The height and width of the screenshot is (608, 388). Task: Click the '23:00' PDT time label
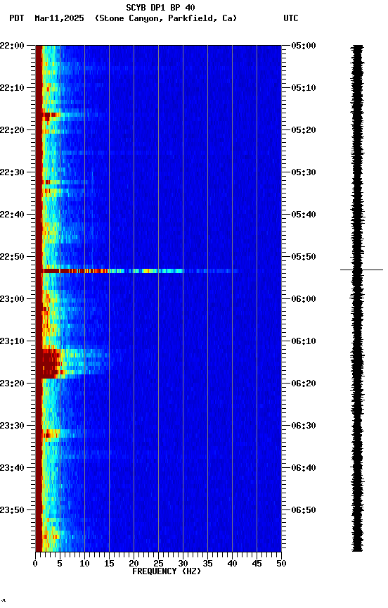pyautogui.click(x=12, y=299)
